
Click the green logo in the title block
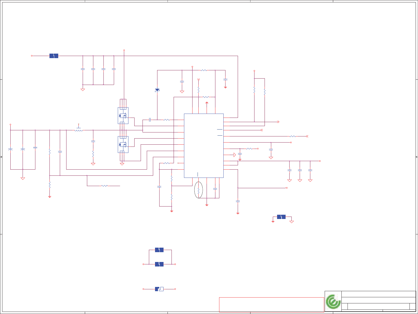pyautogui.click(x=333, y=302)
